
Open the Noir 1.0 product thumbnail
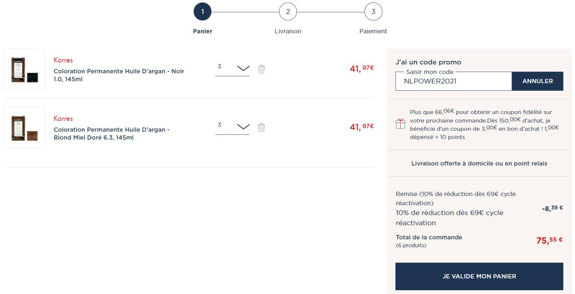coord(25,69)
